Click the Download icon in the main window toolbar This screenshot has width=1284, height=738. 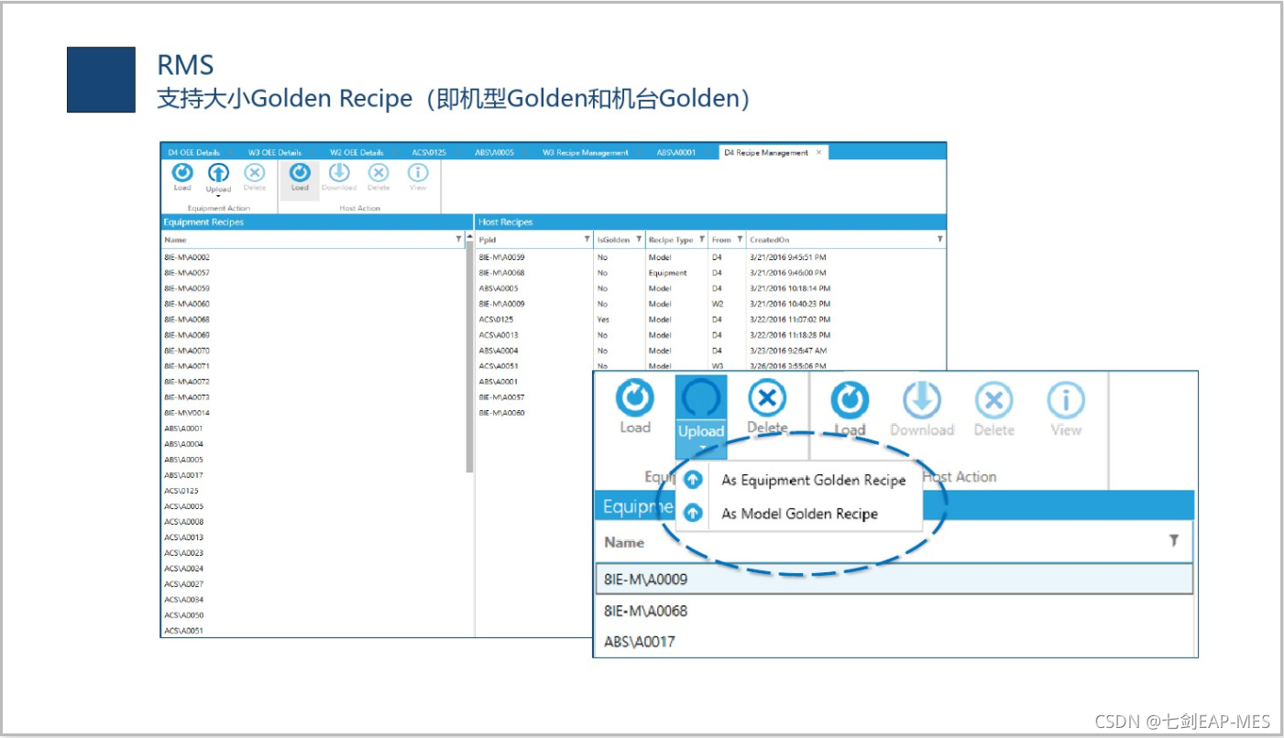coord(338,172)
